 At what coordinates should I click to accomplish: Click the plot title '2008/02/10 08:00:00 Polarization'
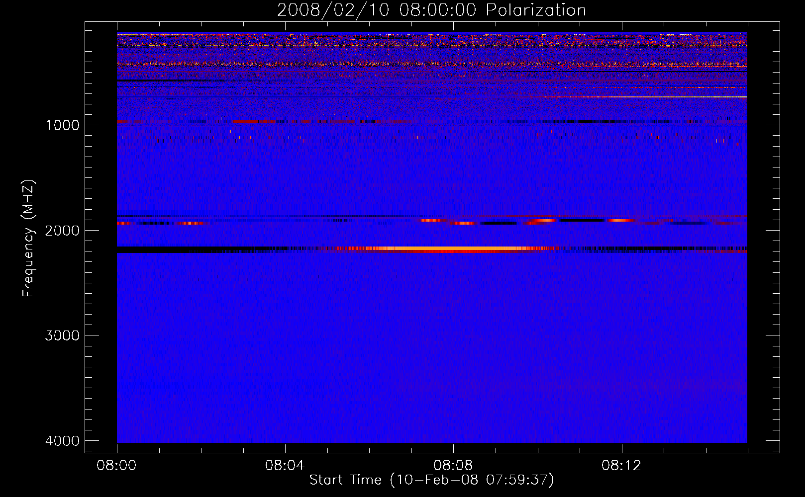click(431, 10)
